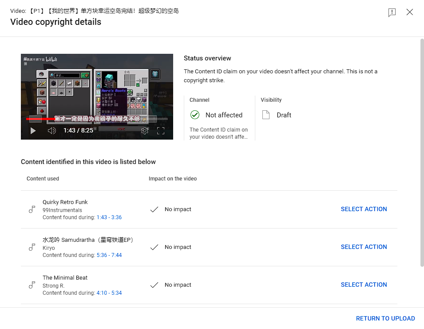Click the send feedback icon
This screenshot has height=329, width=424.
(392, 12)
